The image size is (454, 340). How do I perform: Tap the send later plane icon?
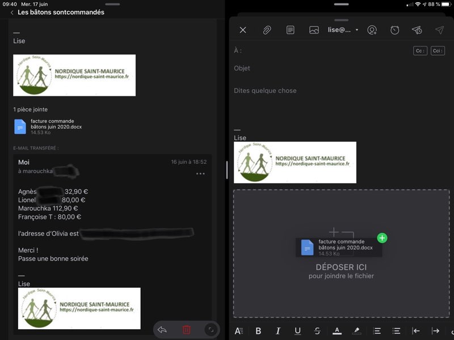coord(417,30)
